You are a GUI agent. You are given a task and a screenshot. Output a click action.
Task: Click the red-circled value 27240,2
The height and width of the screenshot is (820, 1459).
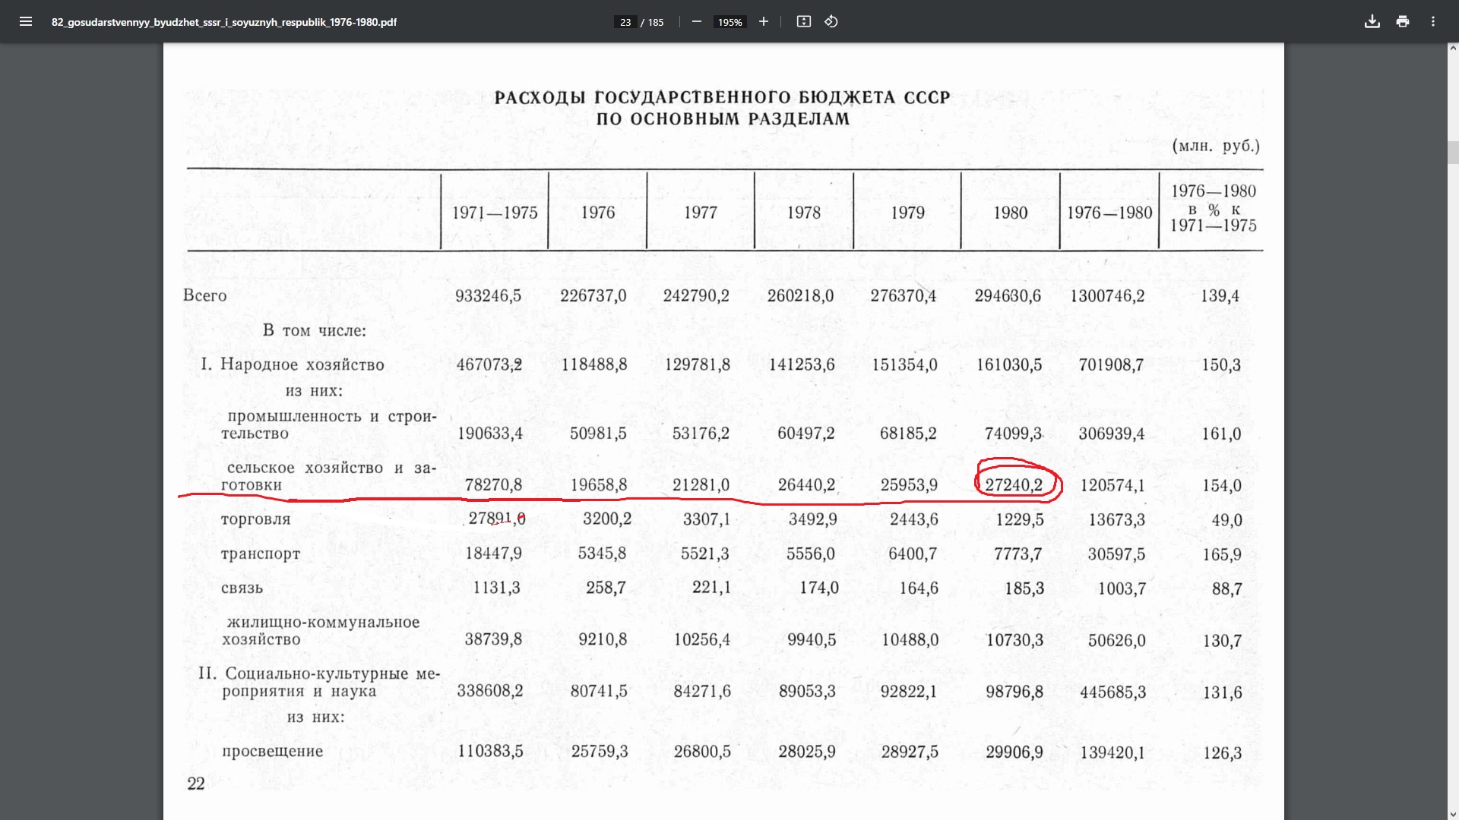click(1014, 485)
